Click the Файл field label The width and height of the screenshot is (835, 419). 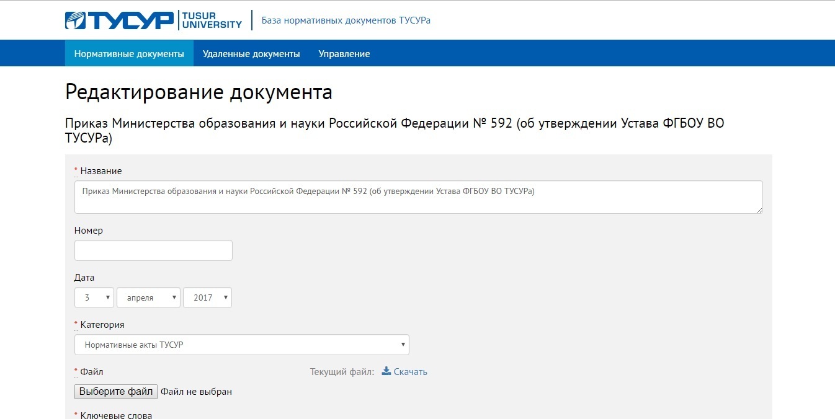pos(92,372)
